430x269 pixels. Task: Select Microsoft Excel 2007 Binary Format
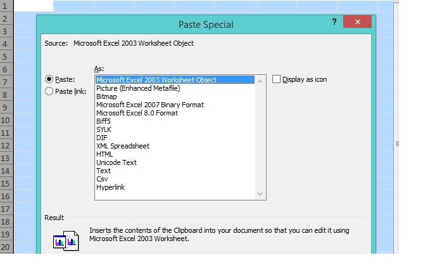click(x=149, y=105)
